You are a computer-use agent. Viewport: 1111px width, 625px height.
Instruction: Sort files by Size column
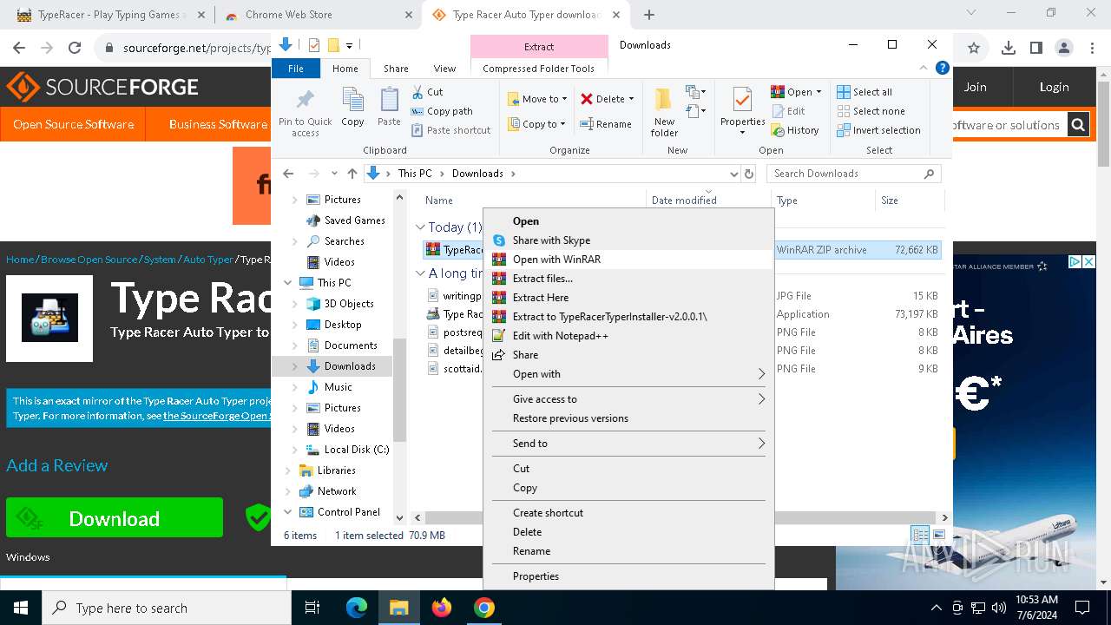pos(908,201)
